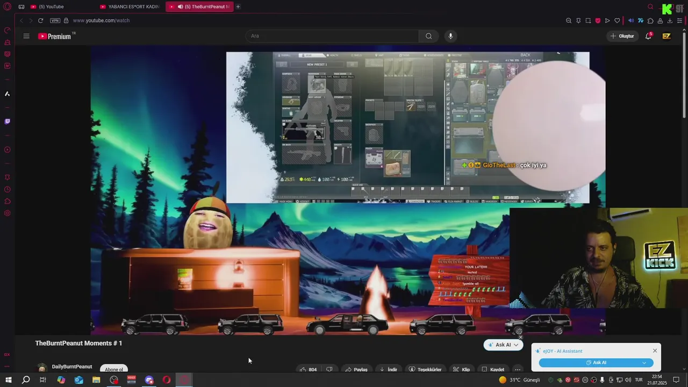Click the blue sound extension icon
This screenshot has height=387, width=688.
[631, 20]
